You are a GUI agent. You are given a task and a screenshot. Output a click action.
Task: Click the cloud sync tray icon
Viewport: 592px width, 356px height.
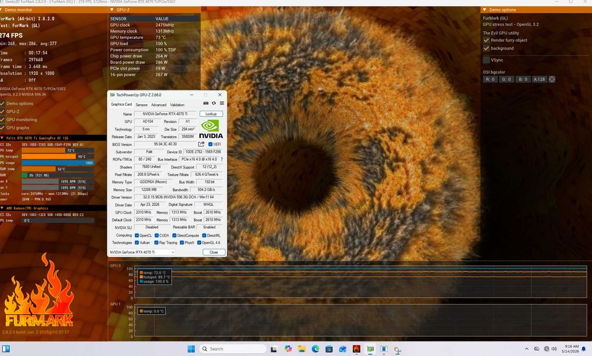(536, 349)
